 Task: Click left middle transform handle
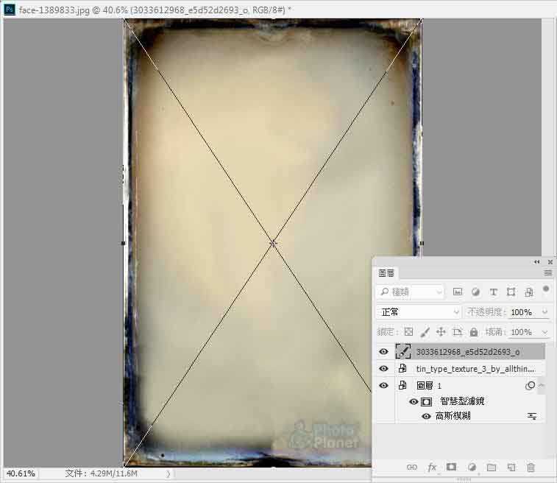[x=124, y=243]
